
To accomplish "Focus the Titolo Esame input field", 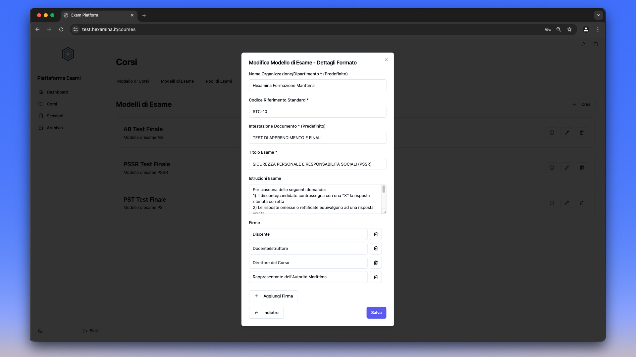I will pos(317,164).
